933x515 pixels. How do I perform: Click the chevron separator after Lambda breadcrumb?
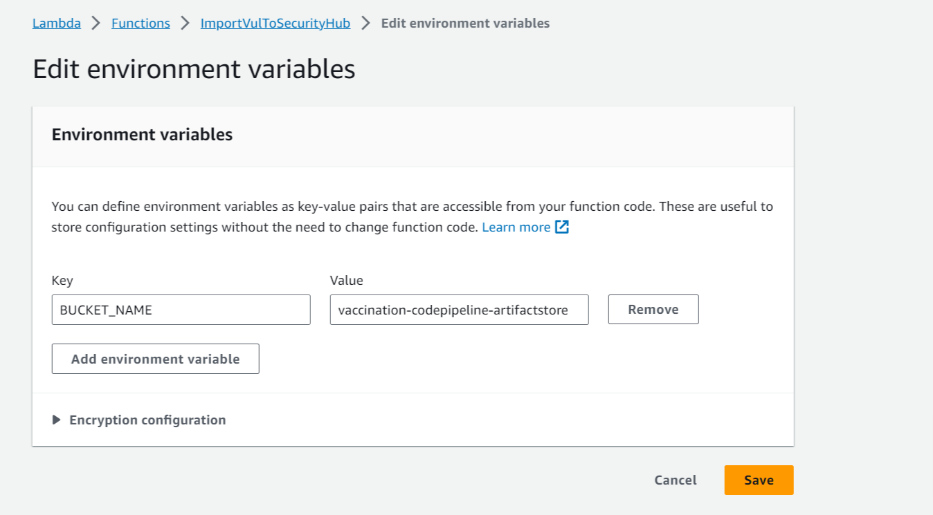coord(96,24)
